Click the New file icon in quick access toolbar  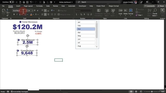point(20,2)
